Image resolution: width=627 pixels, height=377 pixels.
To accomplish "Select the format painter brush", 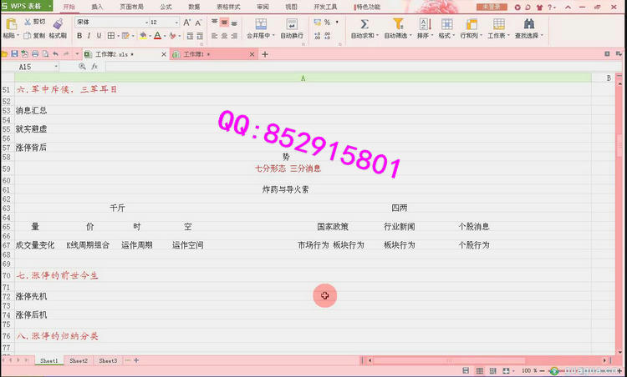I will 58,24.
